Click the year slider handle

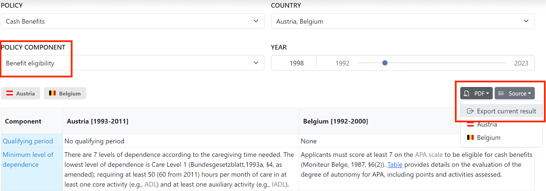(x=385, y=63)
